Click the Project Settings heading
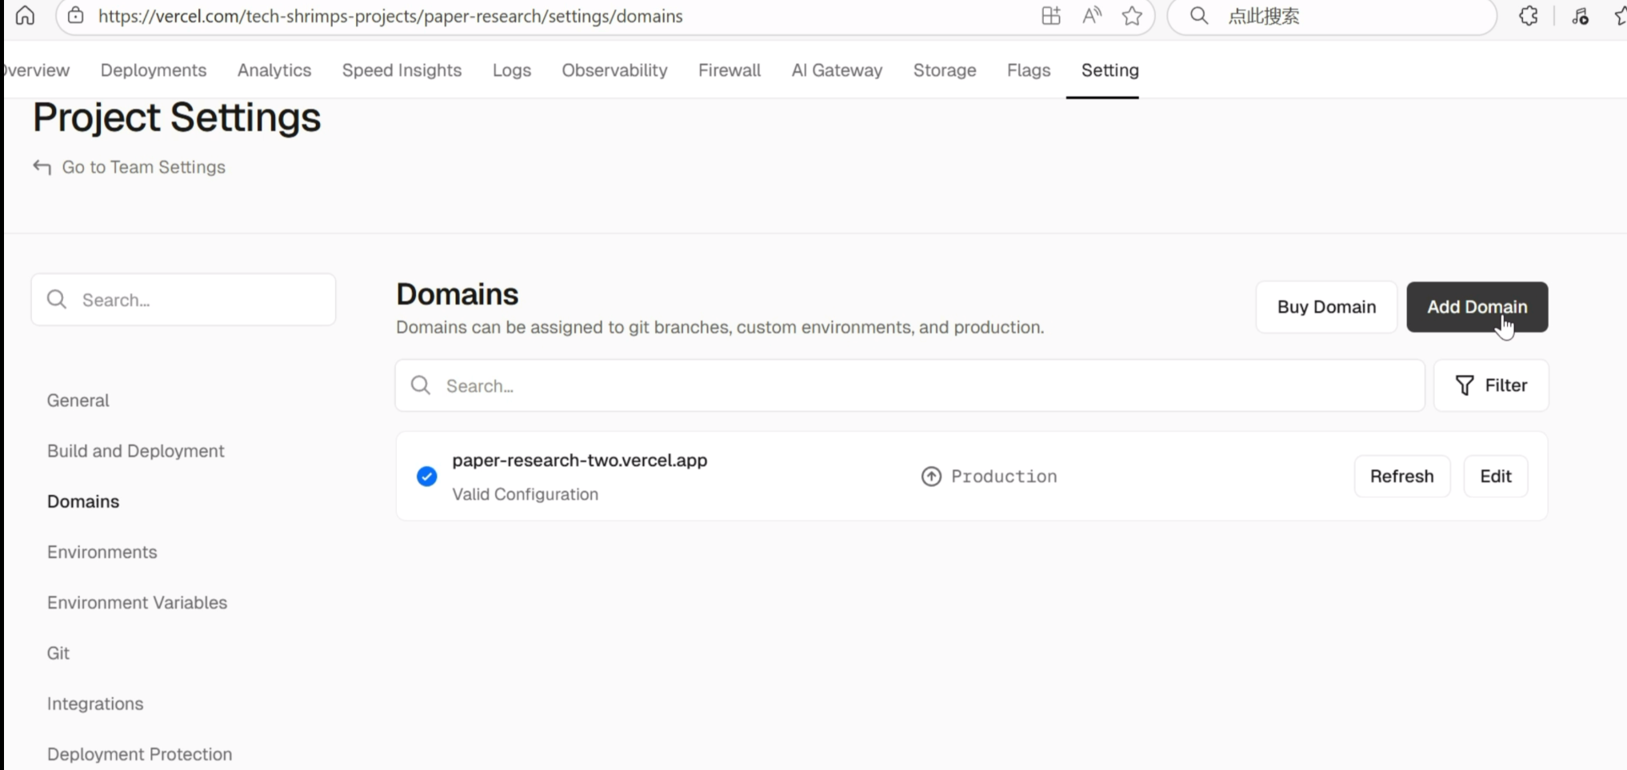1627x770 pixels. point(176,118)
